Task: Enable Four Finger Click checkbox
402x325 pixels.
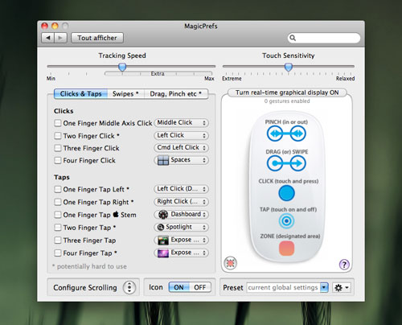Action: [x=58, y=160]
